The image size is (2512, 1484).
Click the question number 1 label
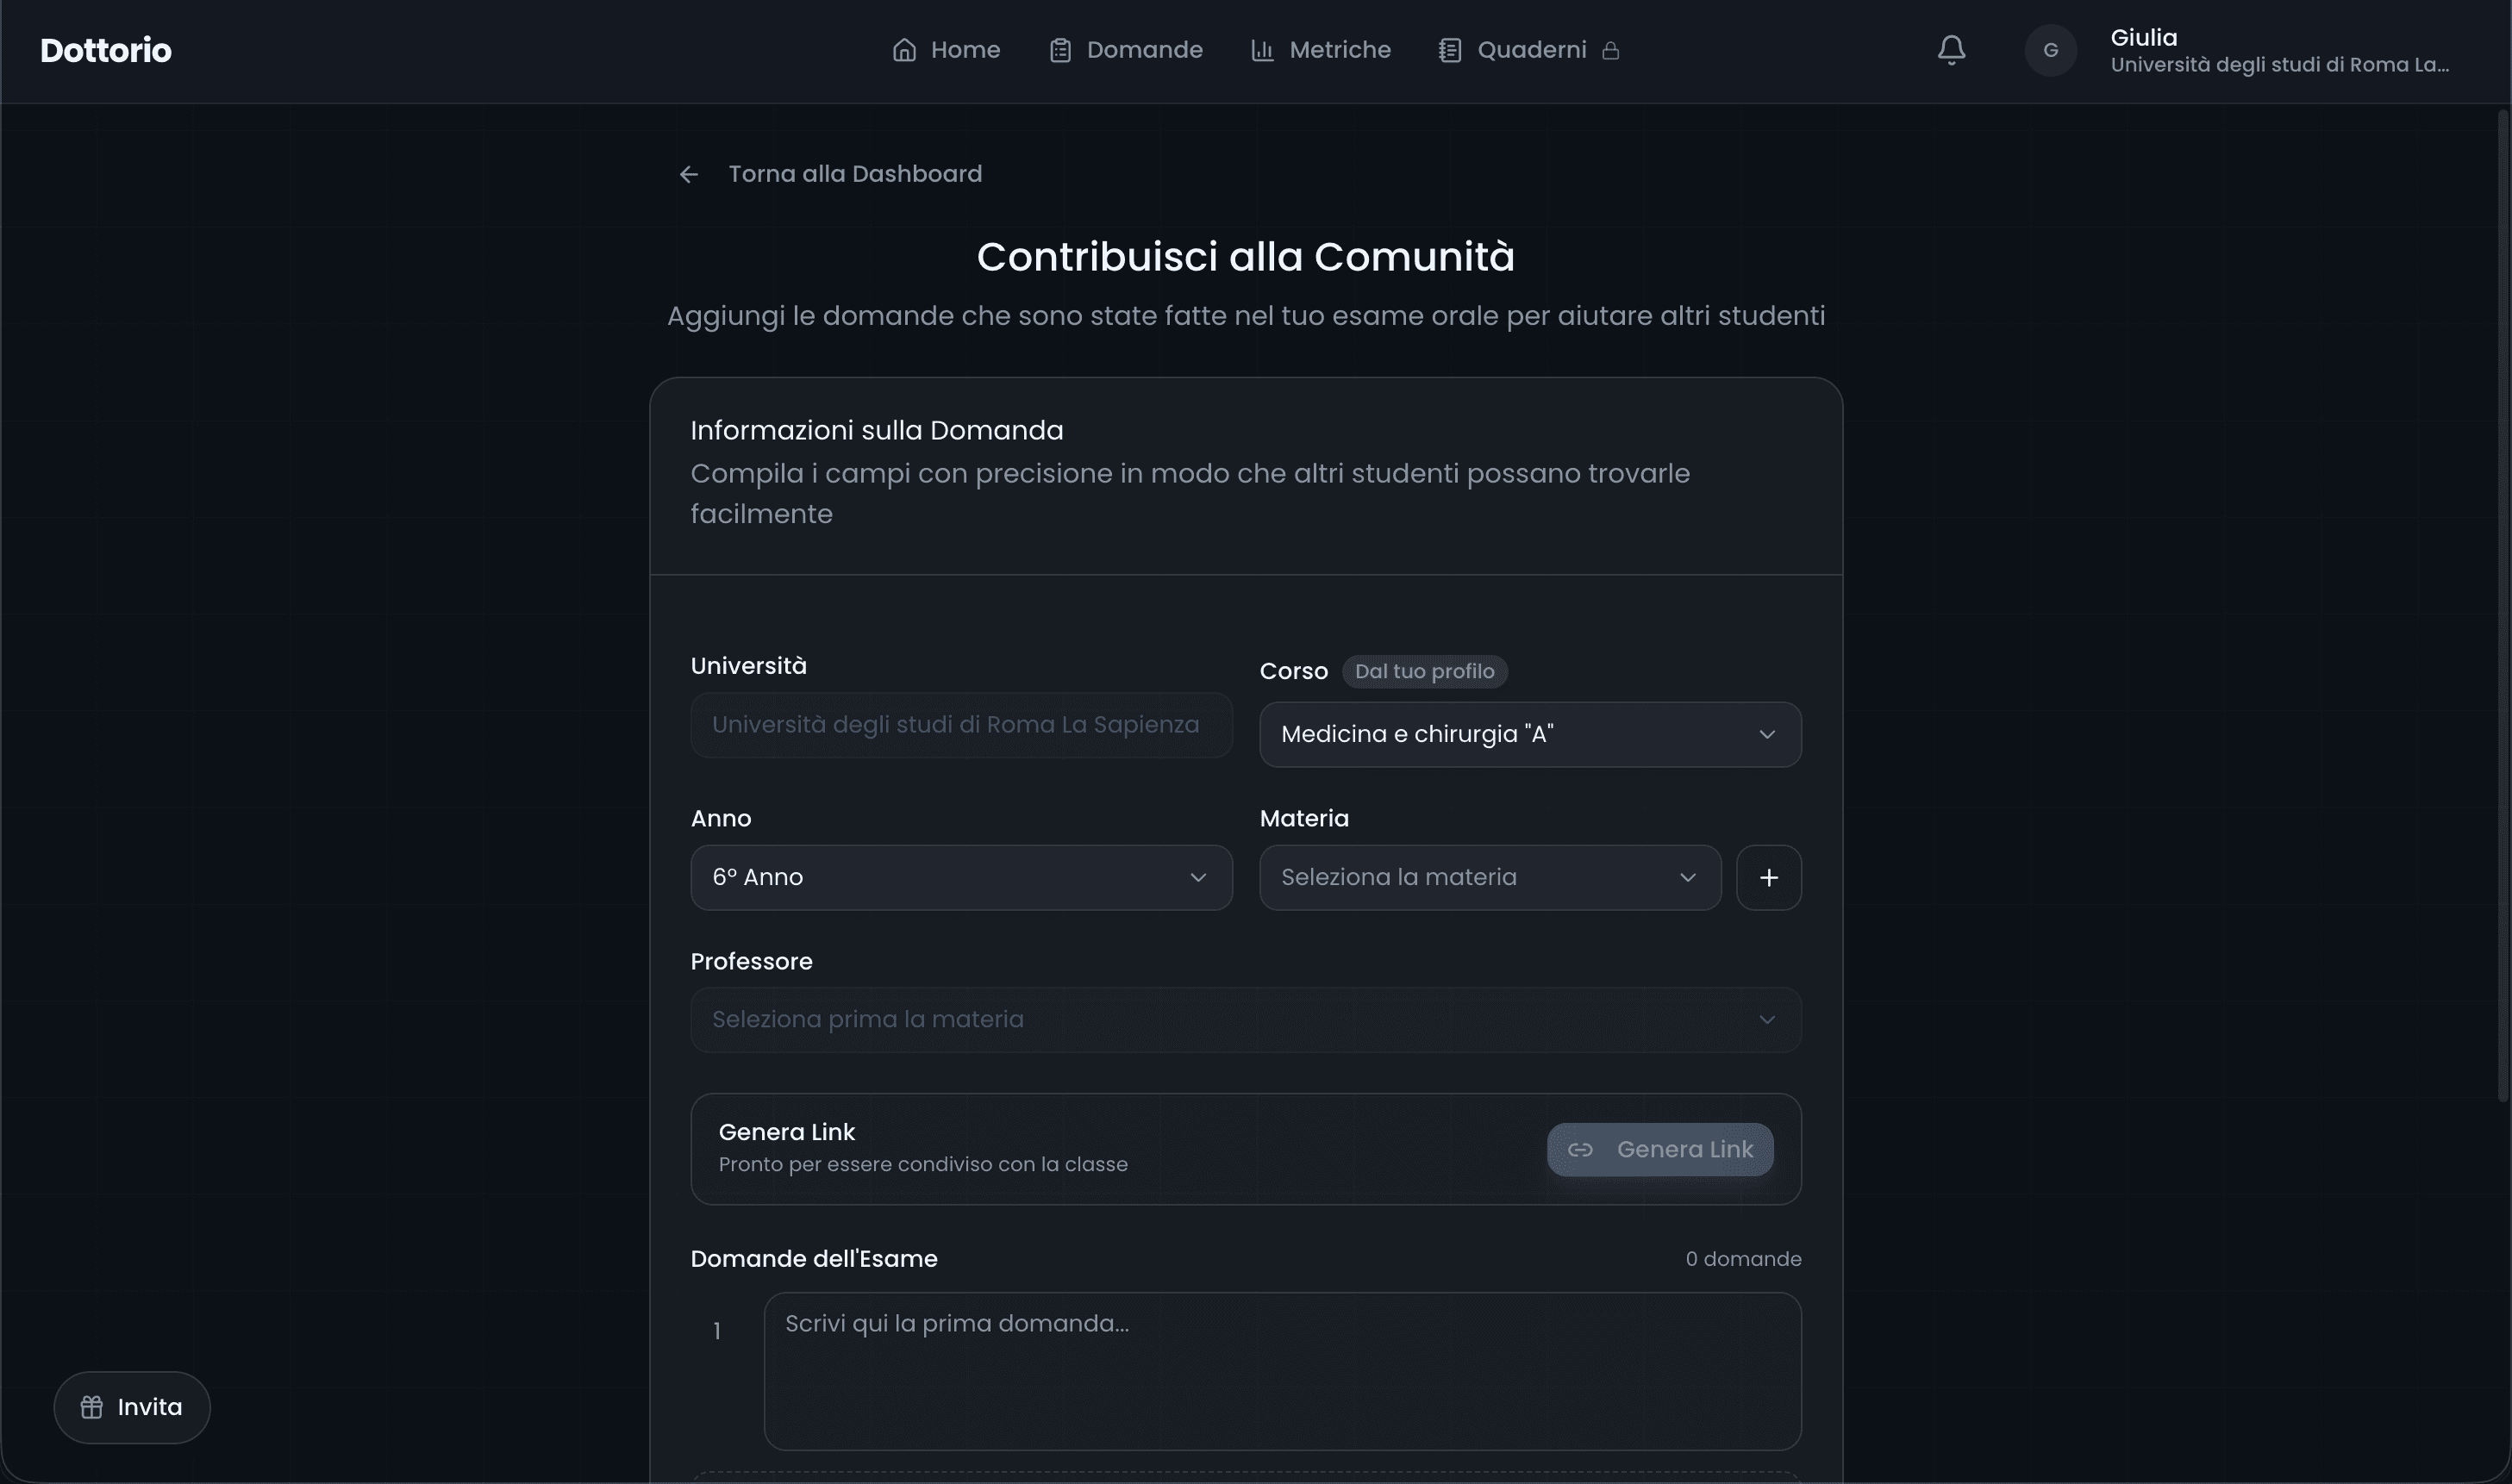717,1331
